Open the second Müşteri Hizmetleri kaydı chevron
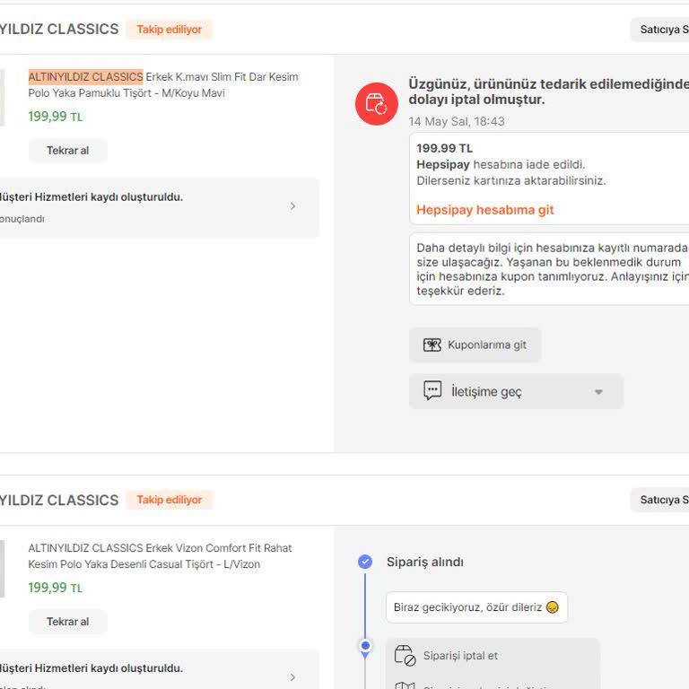Screen dimensions: 689x689 point(292,677)
